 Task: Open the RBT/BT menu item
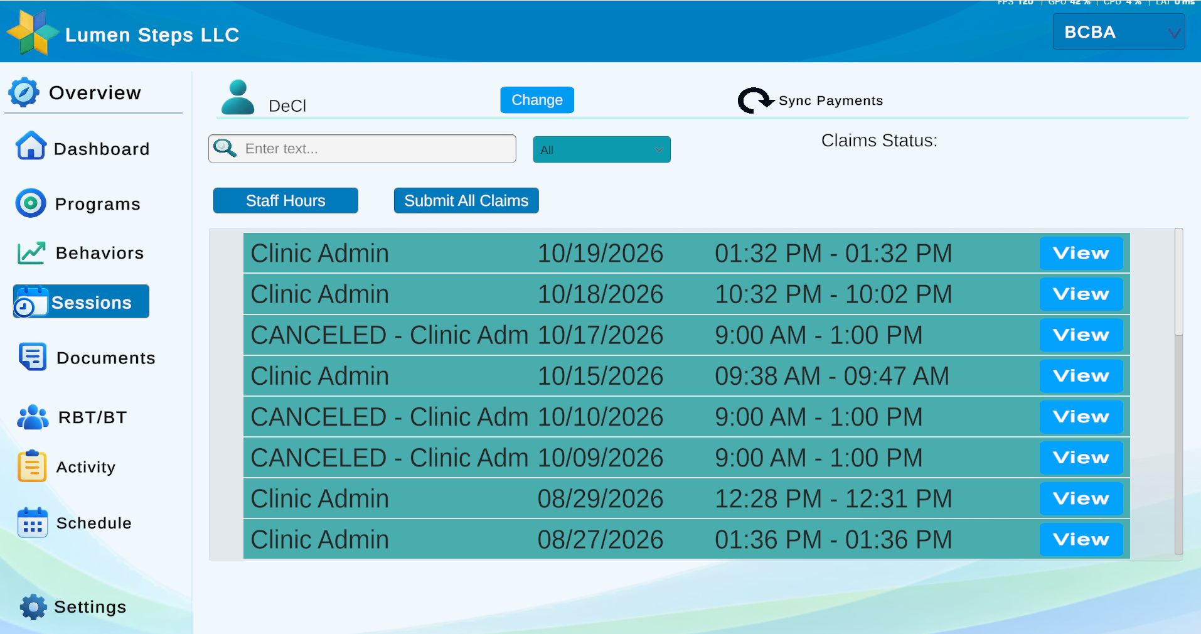(x=93, y=417)
